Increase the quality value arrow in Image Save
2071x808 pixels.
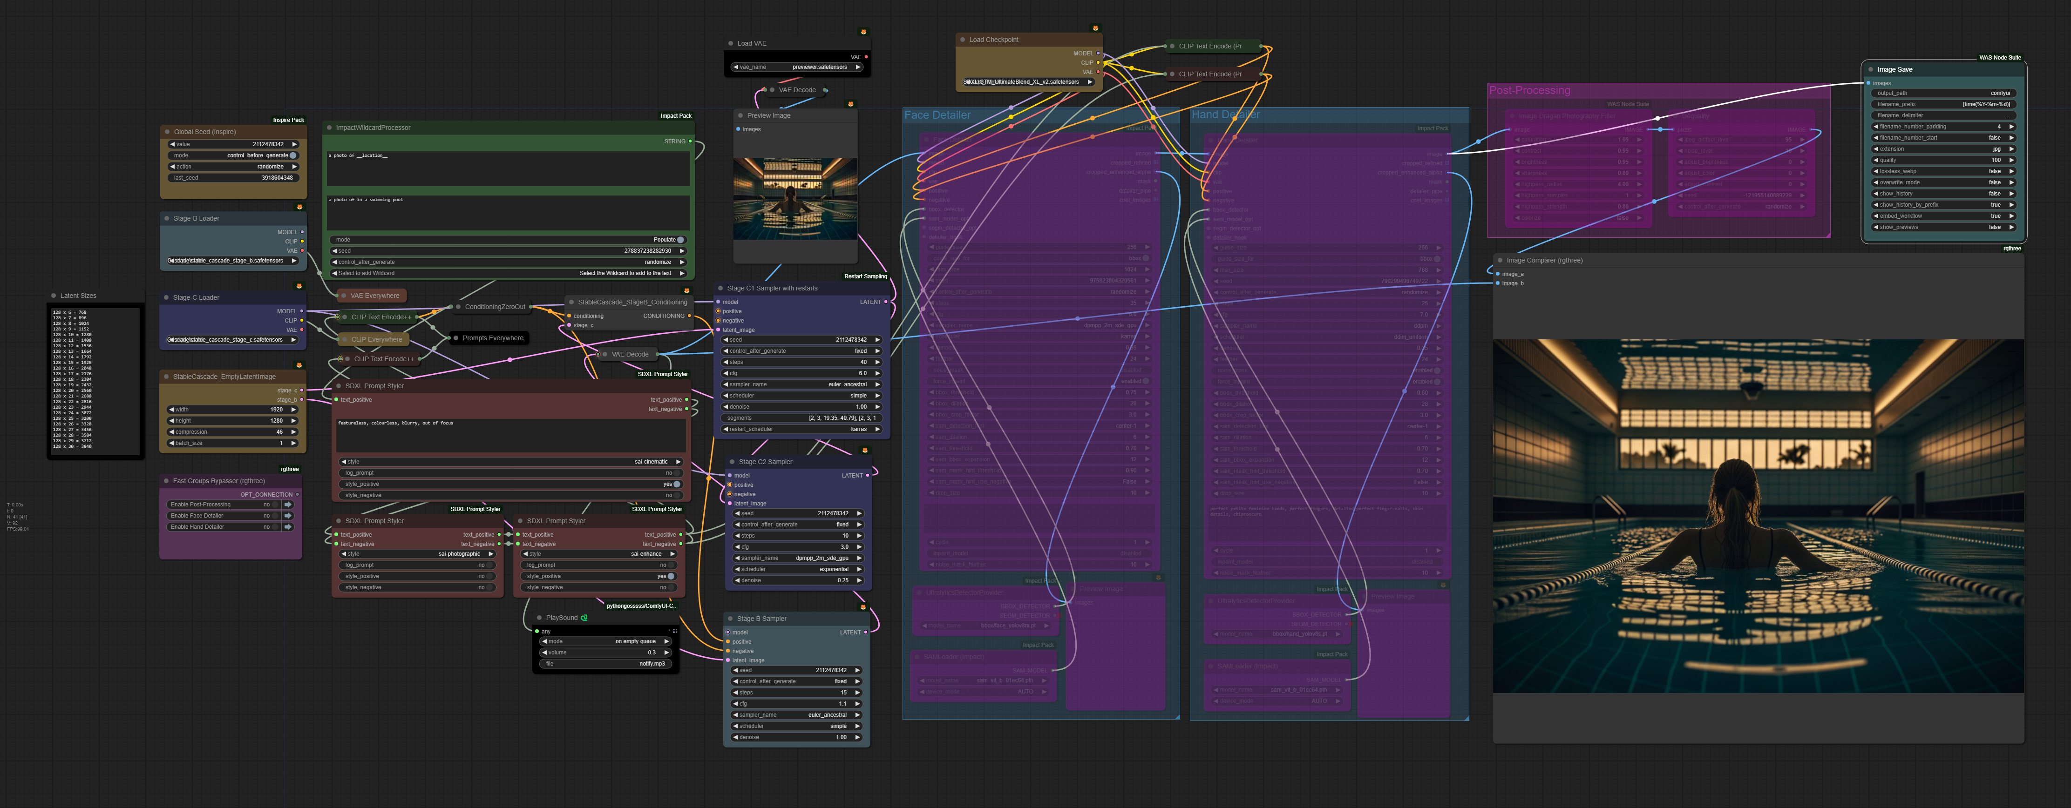(x=2011, y=160)
